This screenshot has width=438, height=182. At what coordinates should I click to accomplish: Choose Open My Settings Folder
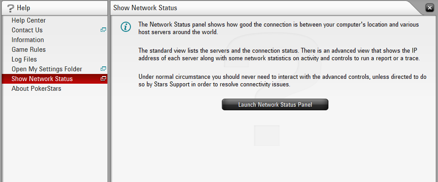point(55,69)
